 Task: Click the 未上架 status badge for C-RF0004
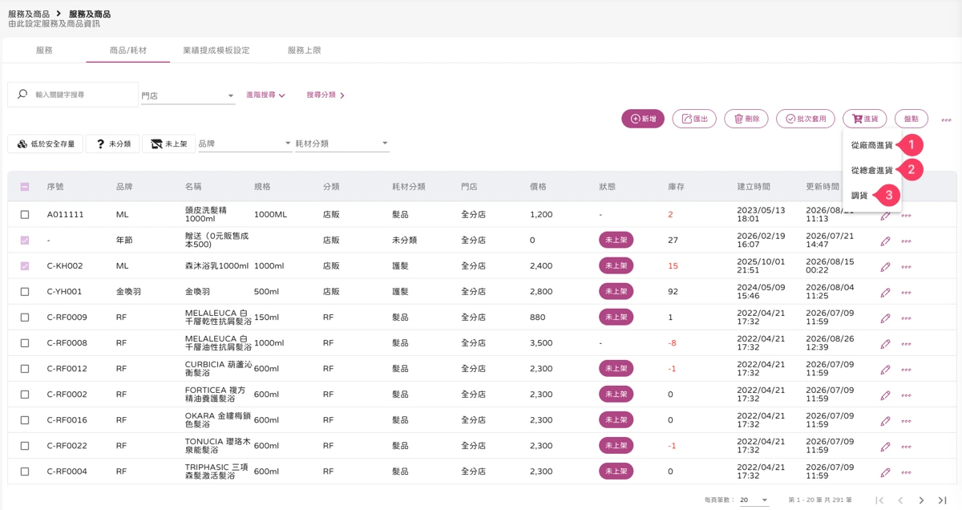pos(616,472)
